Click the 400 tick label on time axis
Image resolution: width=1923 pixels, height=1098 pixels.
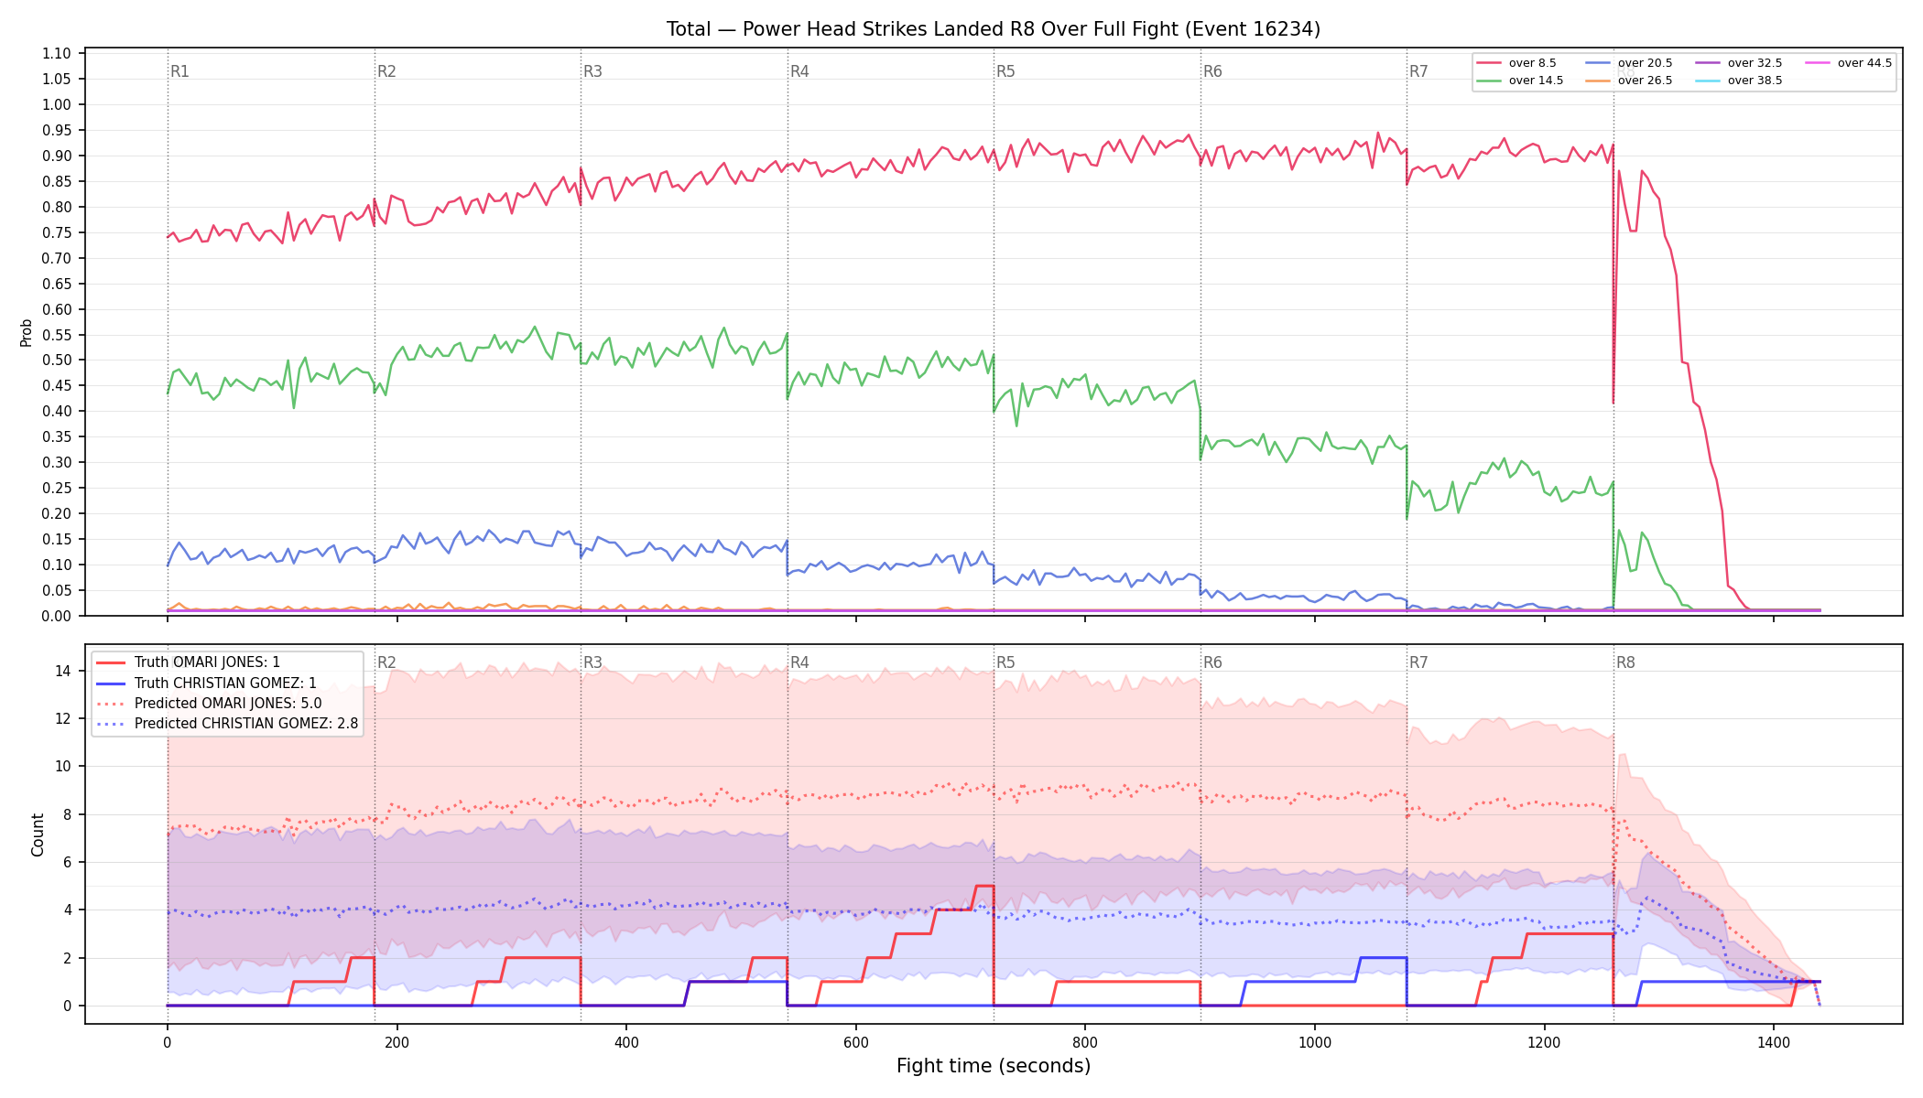626,1041
